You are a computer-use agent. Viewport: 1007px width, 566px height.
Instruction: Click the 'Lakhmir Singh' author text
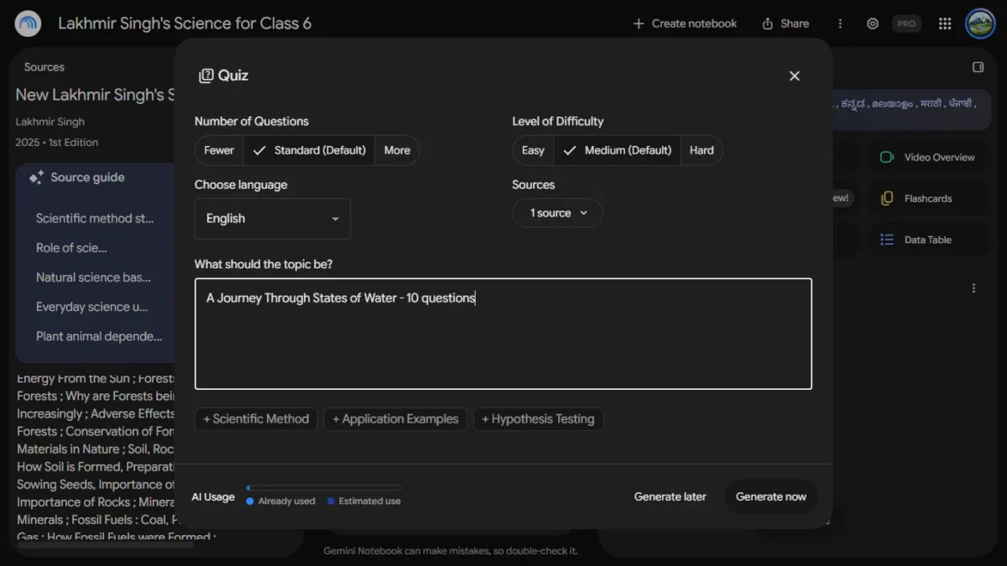[x=50, y=122]
